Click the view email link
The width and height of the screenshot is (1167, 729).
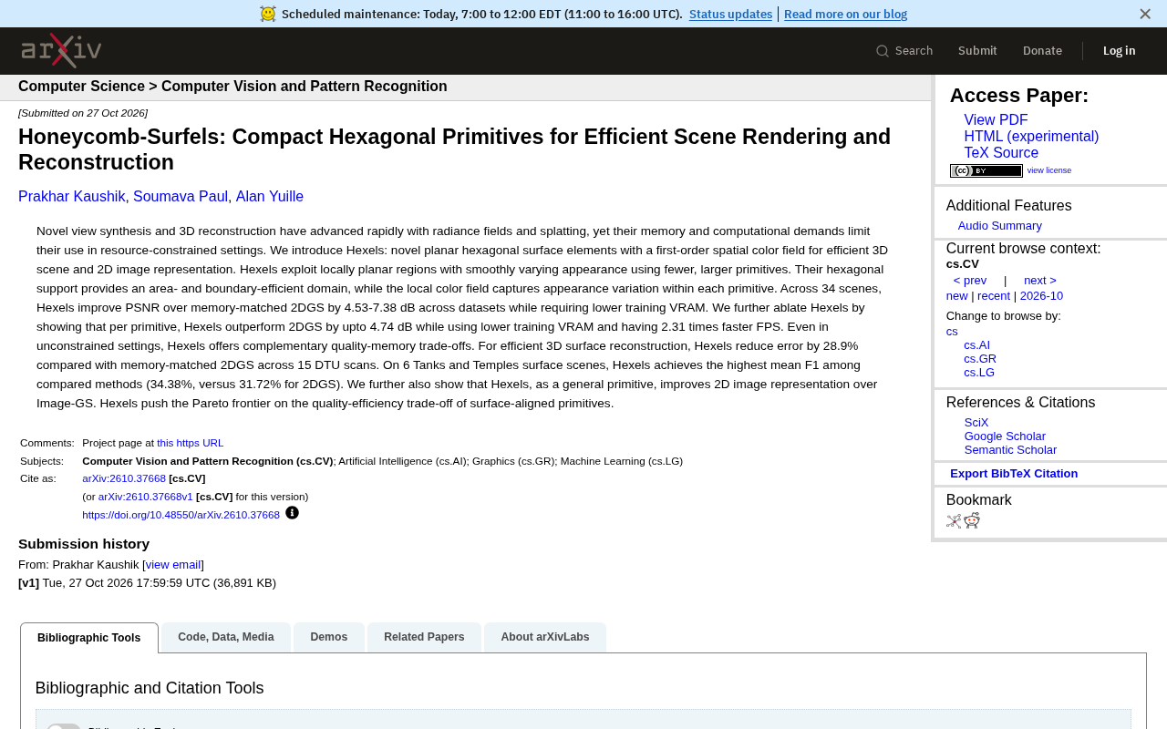click(x=173, y=565)
